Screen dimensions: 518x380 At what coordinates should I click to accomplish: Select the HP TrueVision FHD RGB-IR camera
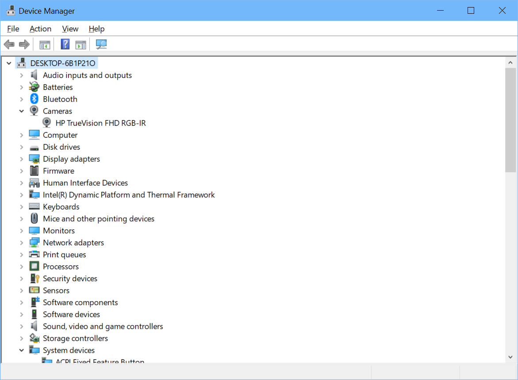(x=100, y=123)
